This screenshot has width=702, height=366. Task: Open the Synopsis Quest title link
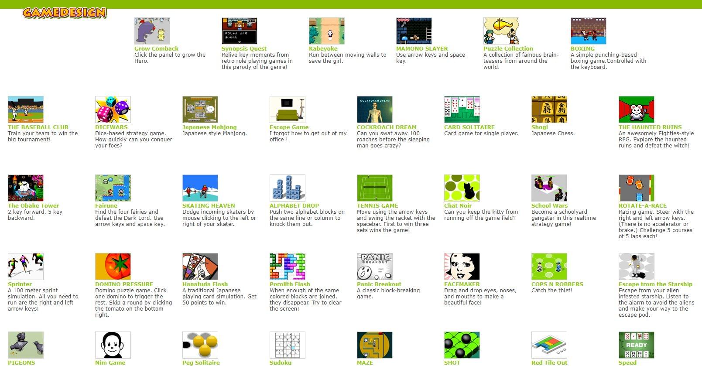point(244,49)
